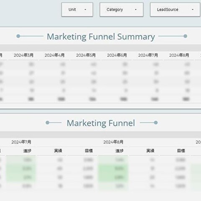The width and height of the screenshot is (201, 201).
Task: Click the 進捗 header under 2024年8月
Action: click(x=119, y=151)
